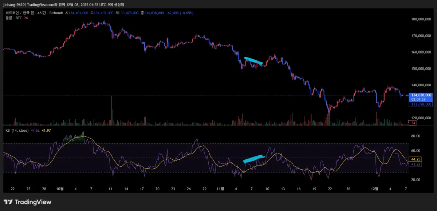This screenshot has width=437, height=211.
Task: Click the cyan trend line on the price chart
Action: 253,61
